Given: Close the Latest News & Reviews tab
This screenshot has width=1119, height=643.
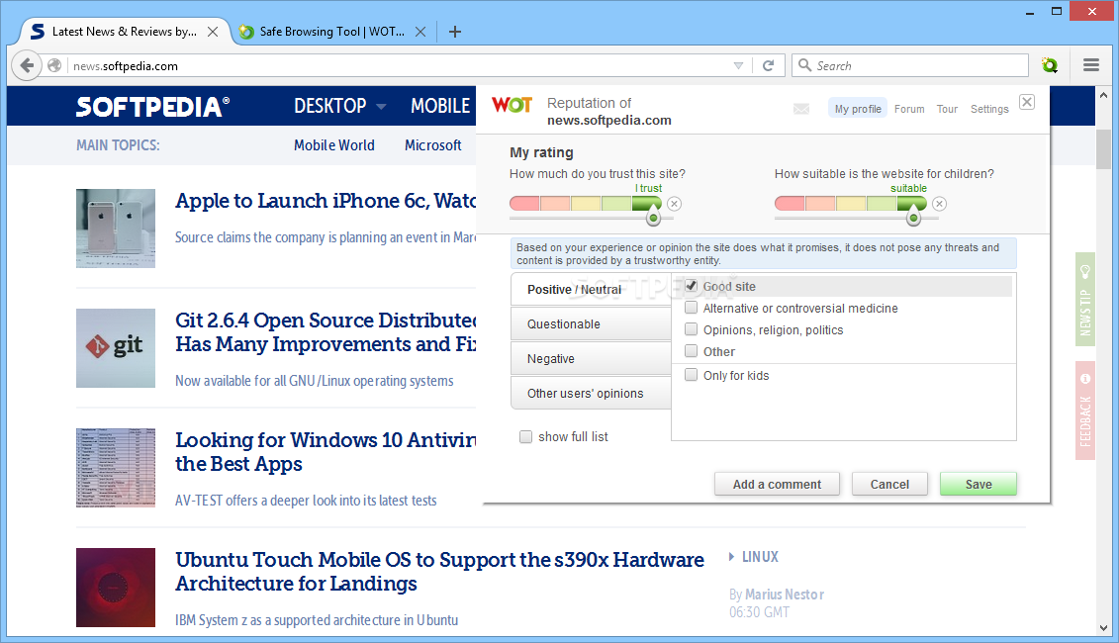Looking at the screenshot, I should click(x=213, y=32).
